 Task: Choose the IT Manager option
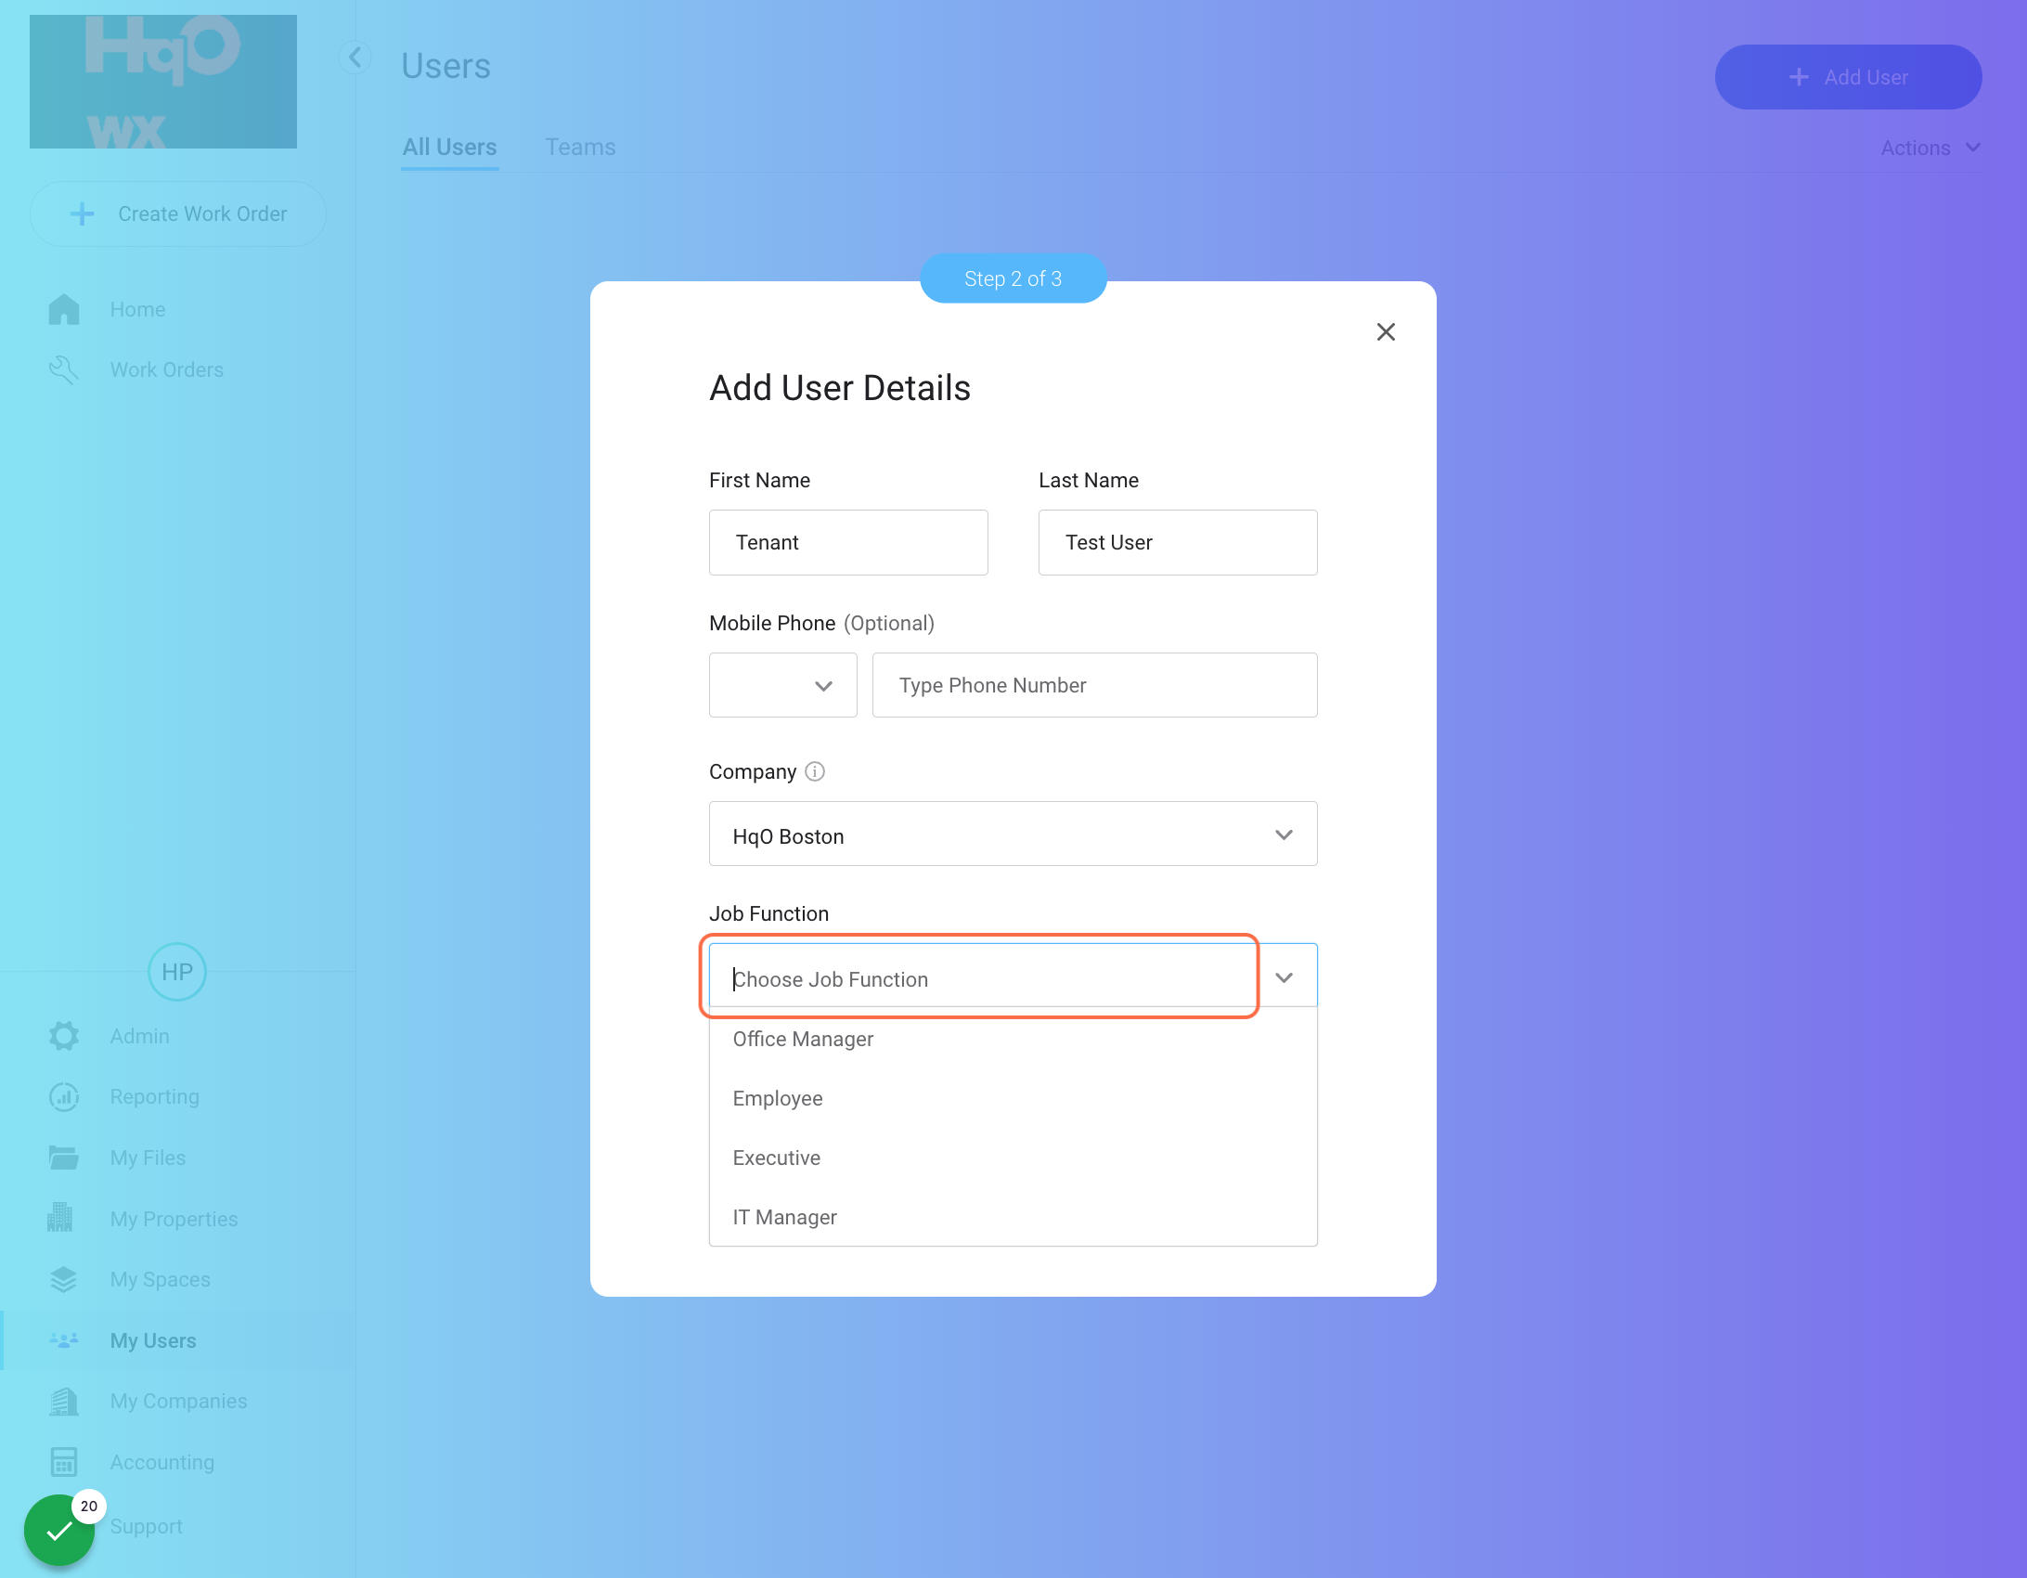(784, 1217)
